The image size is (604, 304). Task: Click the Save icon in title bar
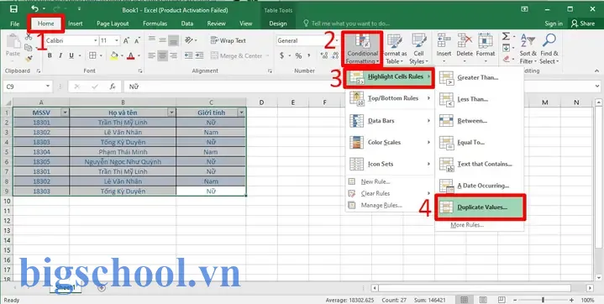click(x=14, y=9)
